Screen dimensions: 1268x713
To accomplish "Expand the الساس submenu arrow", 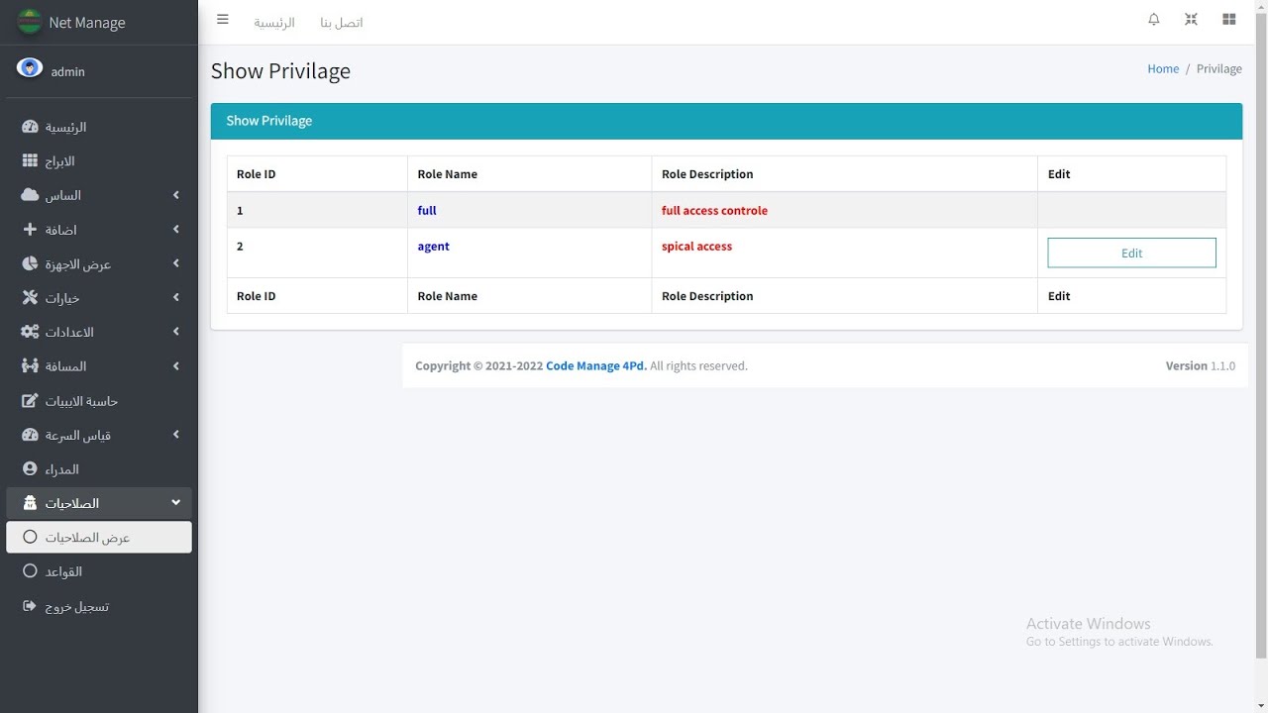I will point(175,195).
